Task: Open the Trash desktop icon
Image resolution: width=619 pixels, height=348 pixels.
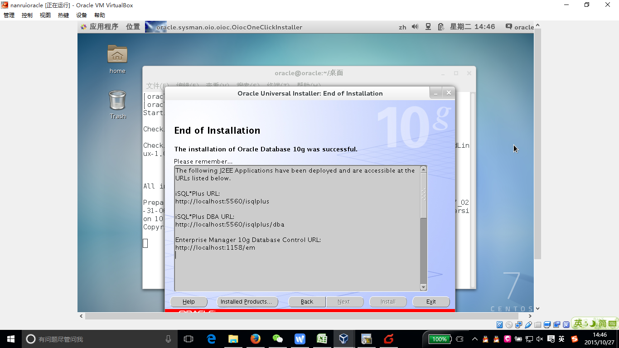Action: click(117, 105)
